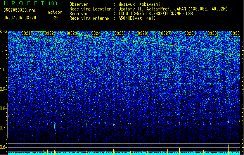Click the 0325 time marker
This screenshot has width=244, height=155.
coord(119,33)
